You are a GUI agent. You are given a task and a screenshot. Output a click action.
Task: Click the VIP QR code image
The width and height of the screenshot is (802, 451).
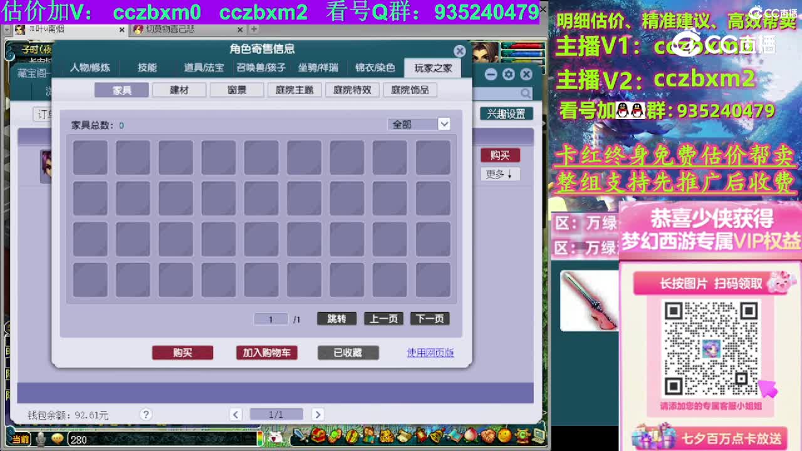click(711, 348)
